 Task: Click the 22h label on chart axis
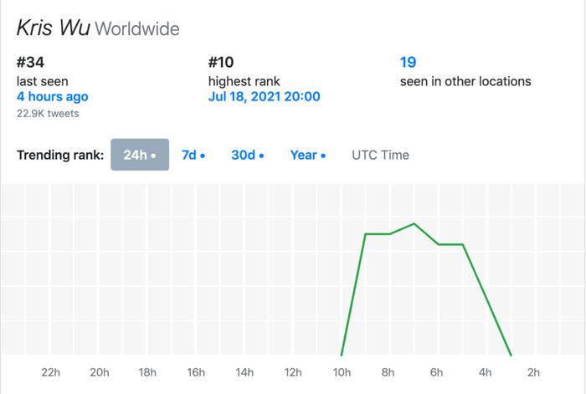coord(51,372)
